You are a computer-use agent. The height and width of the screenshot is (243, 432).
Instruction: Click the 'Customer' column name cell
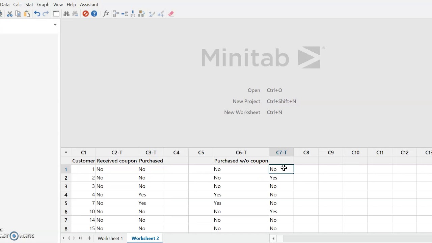pyautogui.click(x=83, y=161)
